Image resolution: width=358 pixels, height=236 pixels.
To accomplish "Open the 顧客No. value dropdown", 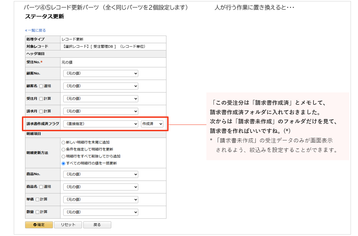I will (x=100, y=73).
